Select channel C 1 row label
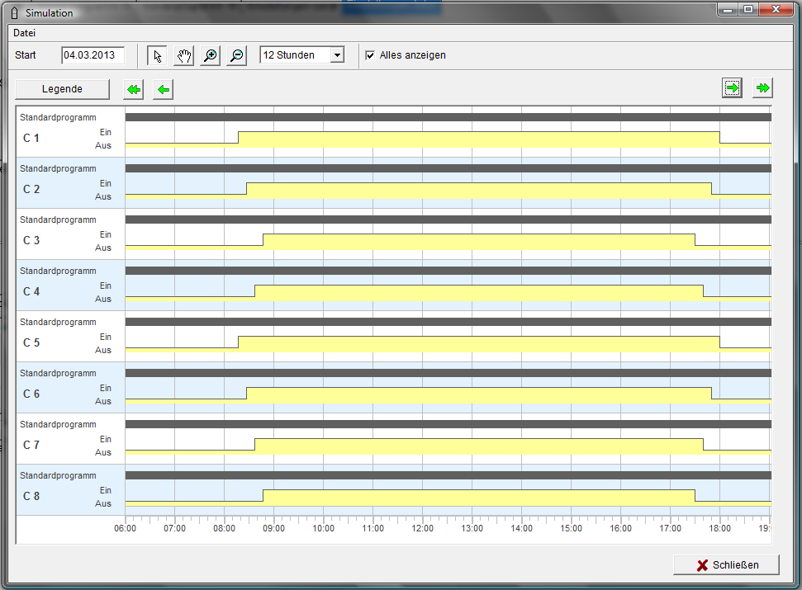 (31, 138)
